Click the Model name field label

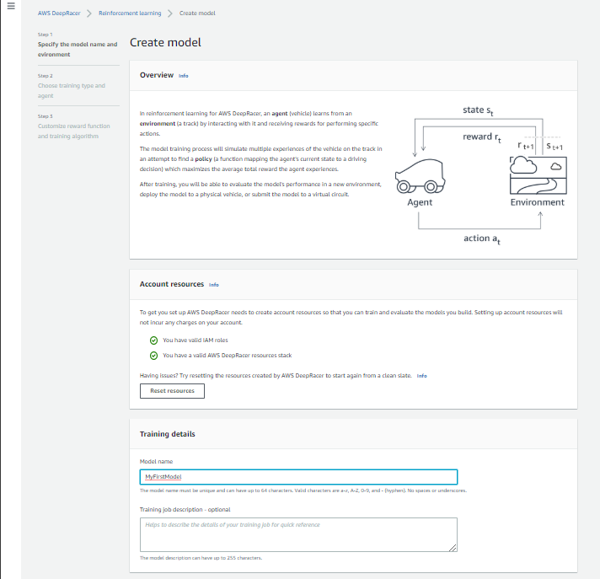(x=156, y=462)
